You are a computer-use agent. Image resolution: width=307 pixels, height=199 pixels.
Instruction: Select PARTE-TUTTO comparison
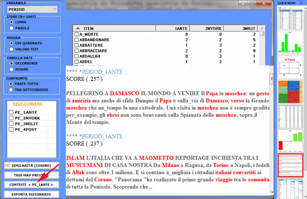click(x=11, y=84)
